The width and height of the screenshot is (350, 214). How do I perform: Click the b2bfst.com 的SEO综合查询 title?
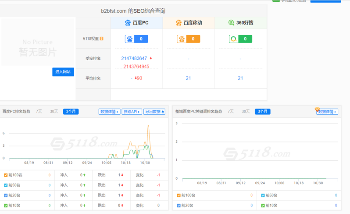point(133,11)
